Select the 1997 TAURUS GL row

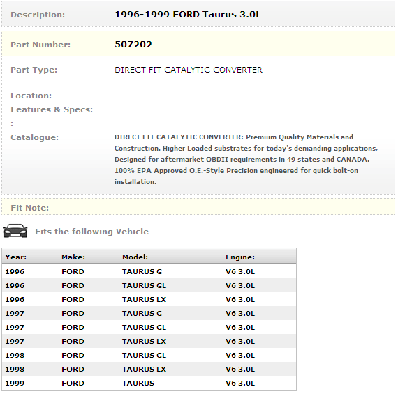[x=149, y=327]
